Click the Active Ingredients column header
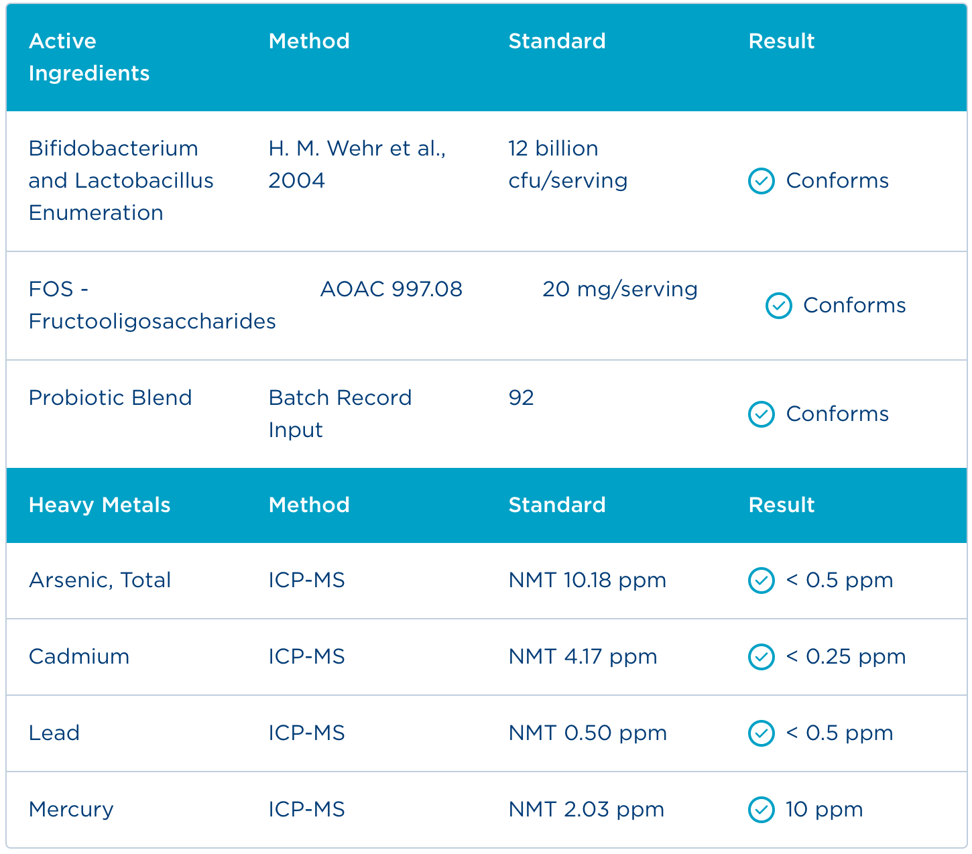 (89, 57)
